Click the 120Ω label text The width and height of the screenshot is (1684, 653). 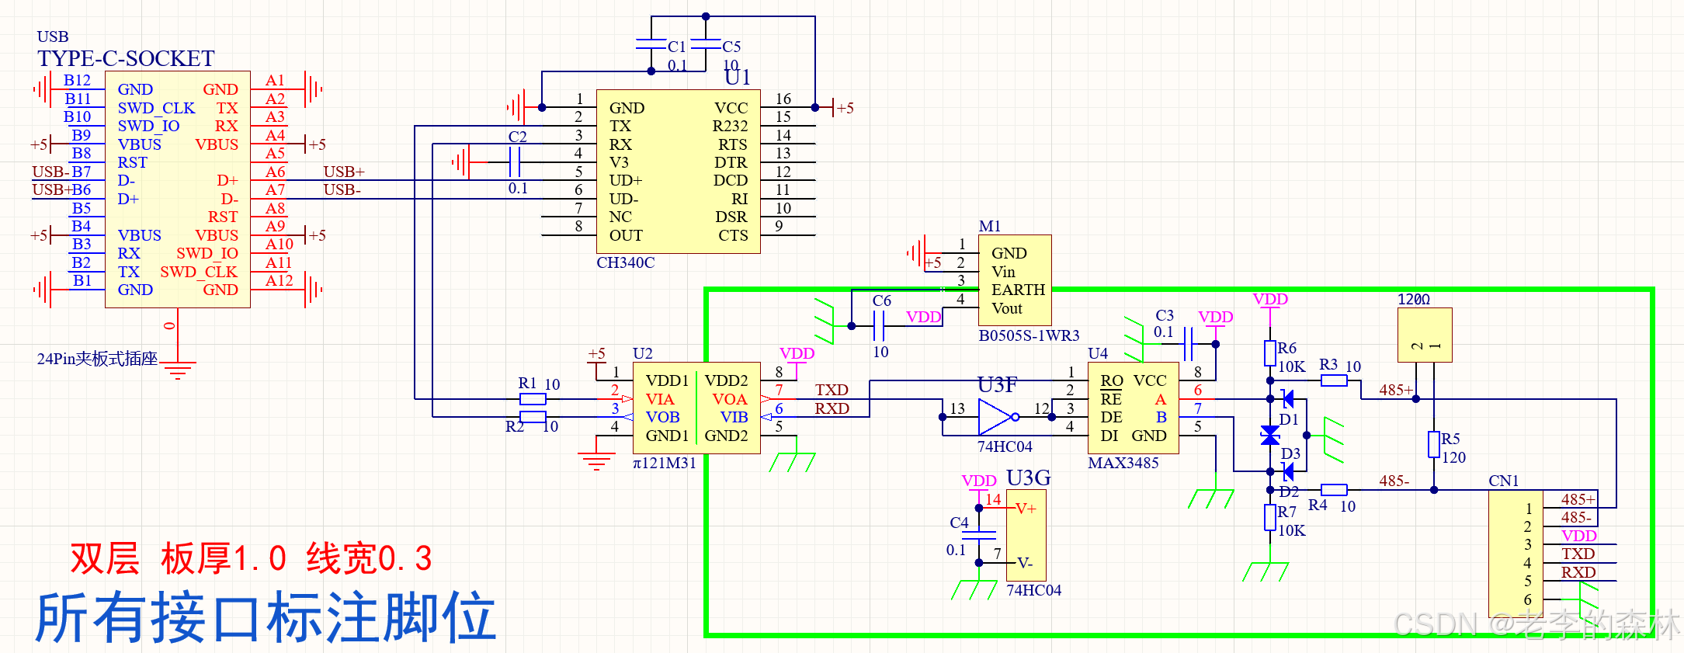click(1414, 299)
